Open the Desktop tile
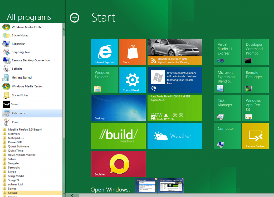Viewport: 274px width, 197px height. coord(119,108)
